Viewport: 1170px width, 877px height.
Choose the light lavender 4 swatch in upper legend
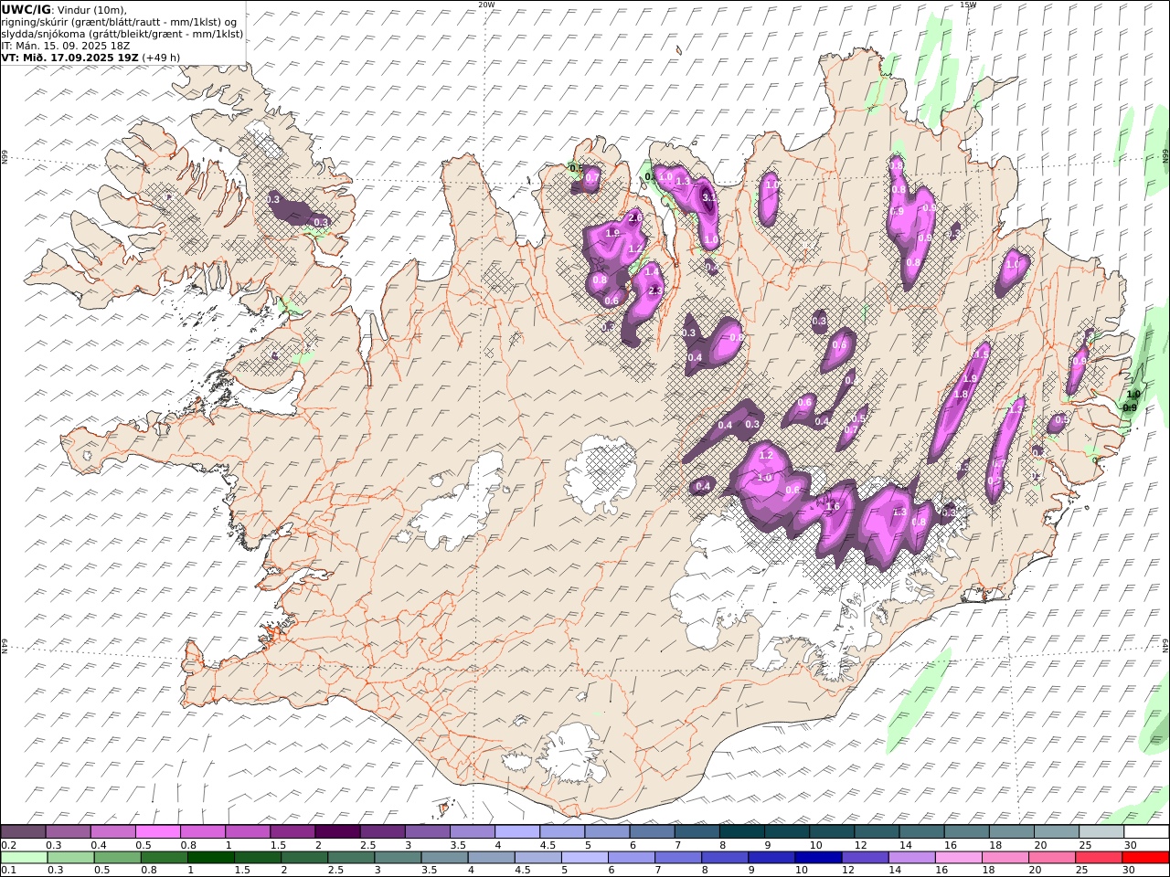517,831
